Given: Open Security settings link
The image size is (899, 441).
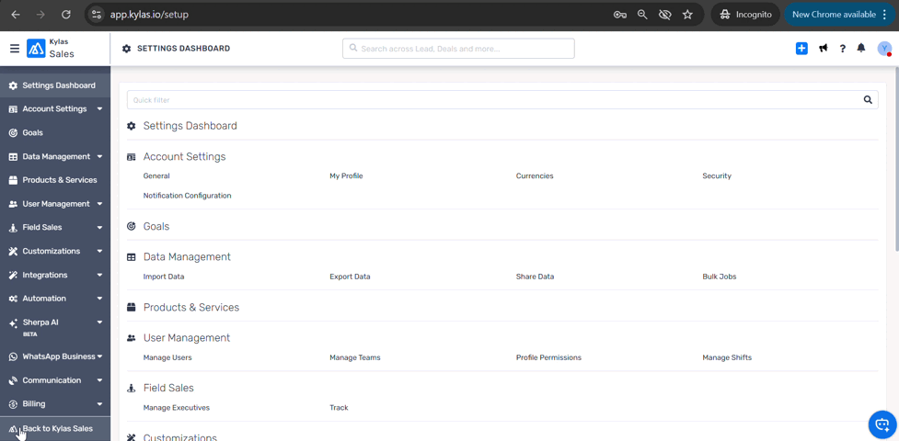Looking at the screenshot, I should point(717,175).
